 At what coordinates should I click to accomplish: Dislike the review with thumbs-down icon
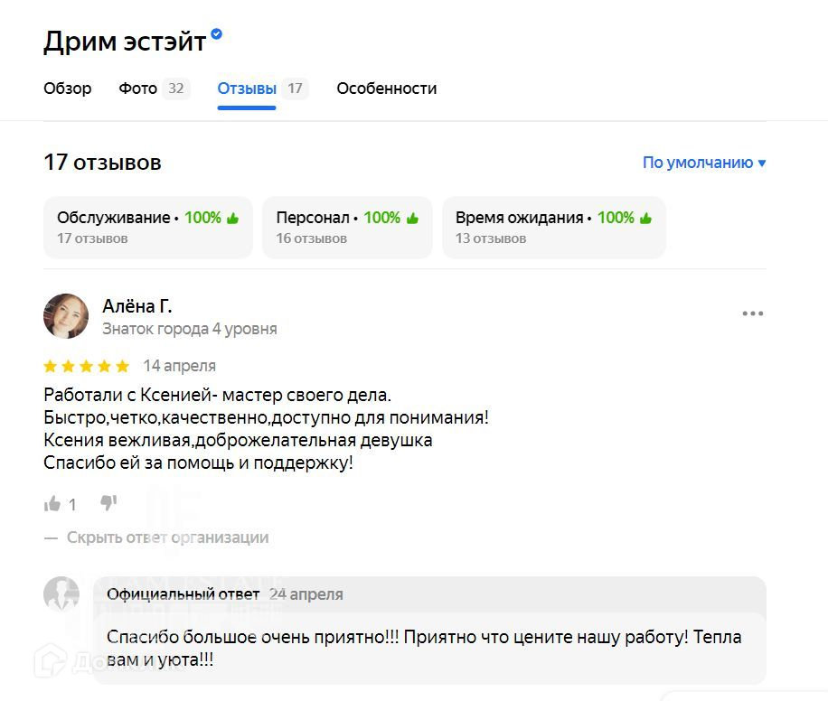108,503
